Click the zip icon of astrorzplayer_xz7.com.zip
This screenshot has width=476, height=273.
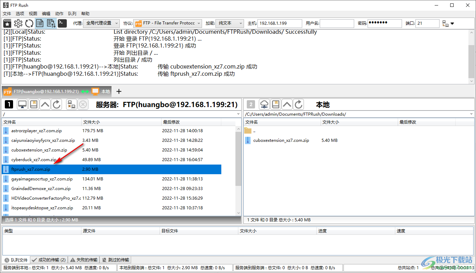6,131
